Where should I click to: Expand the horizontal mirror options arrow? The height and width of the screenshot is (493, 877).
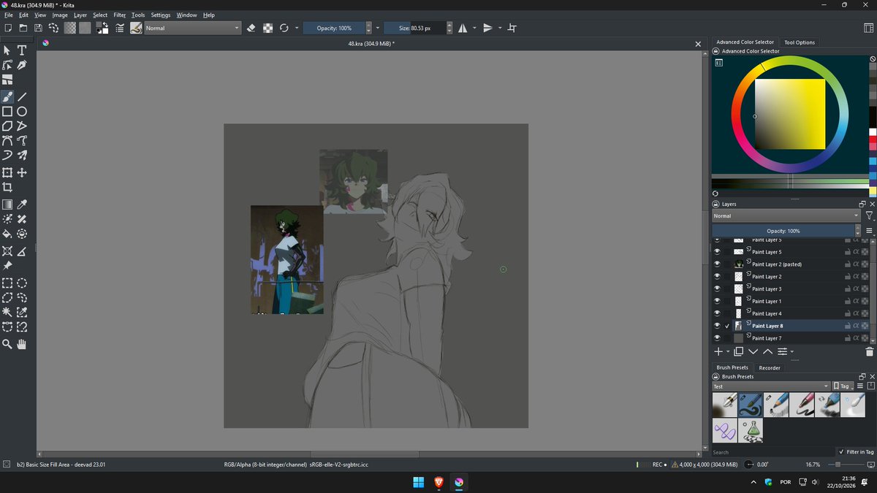(x=474, y=28)
